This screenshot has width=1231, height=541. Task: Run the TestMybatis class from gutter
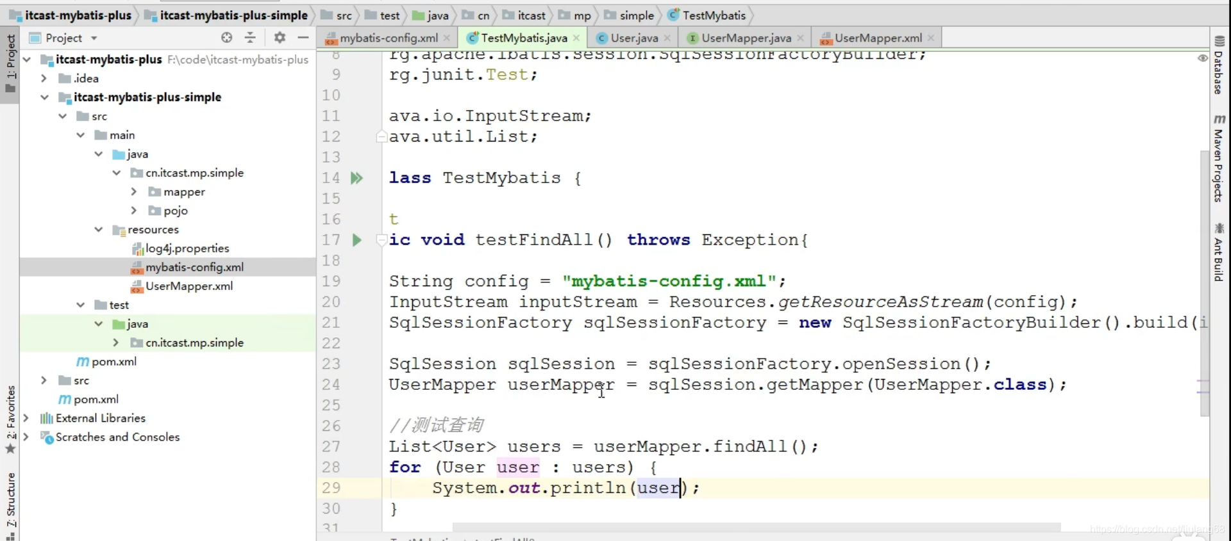coord(357,178)
